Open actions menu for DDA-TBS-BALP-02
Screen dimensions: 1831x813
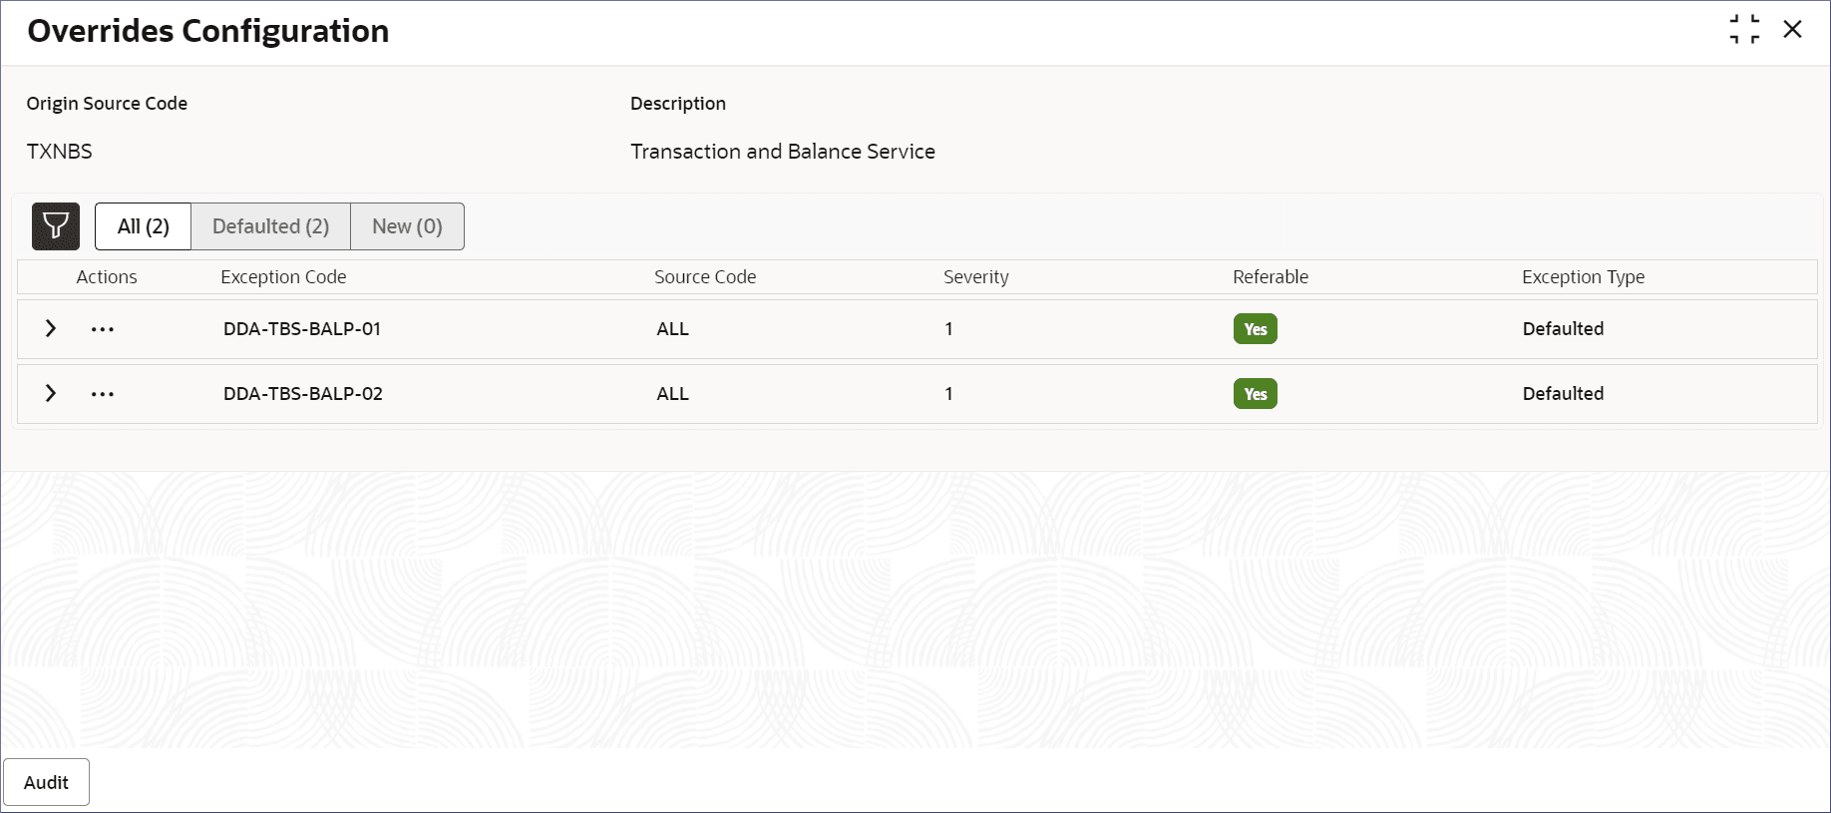tap(103, 394)
